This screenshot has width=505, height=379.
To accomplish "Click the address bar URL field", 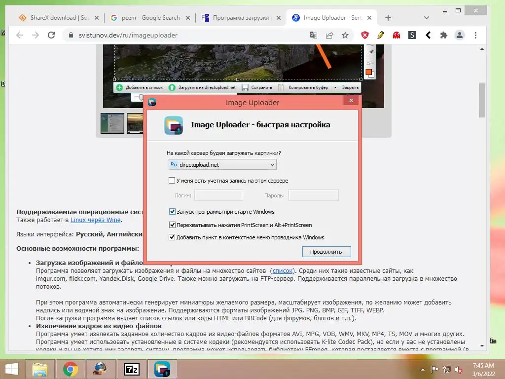I will (187, 35).
